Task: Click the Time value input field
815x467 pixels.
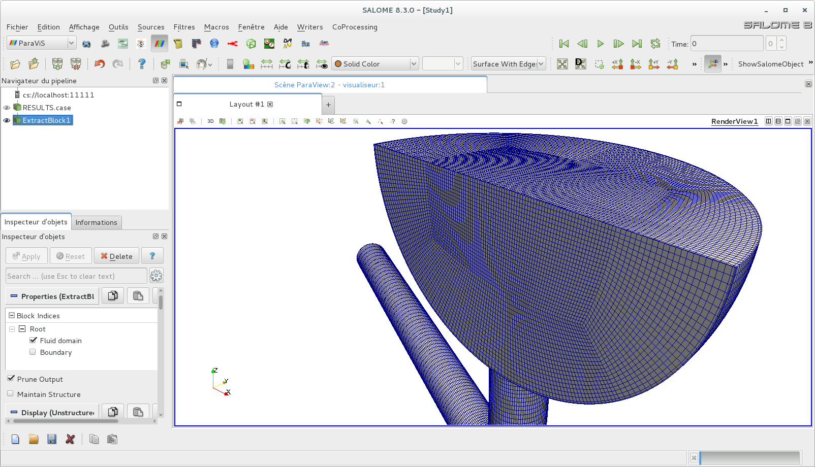Action: point(727,44)
